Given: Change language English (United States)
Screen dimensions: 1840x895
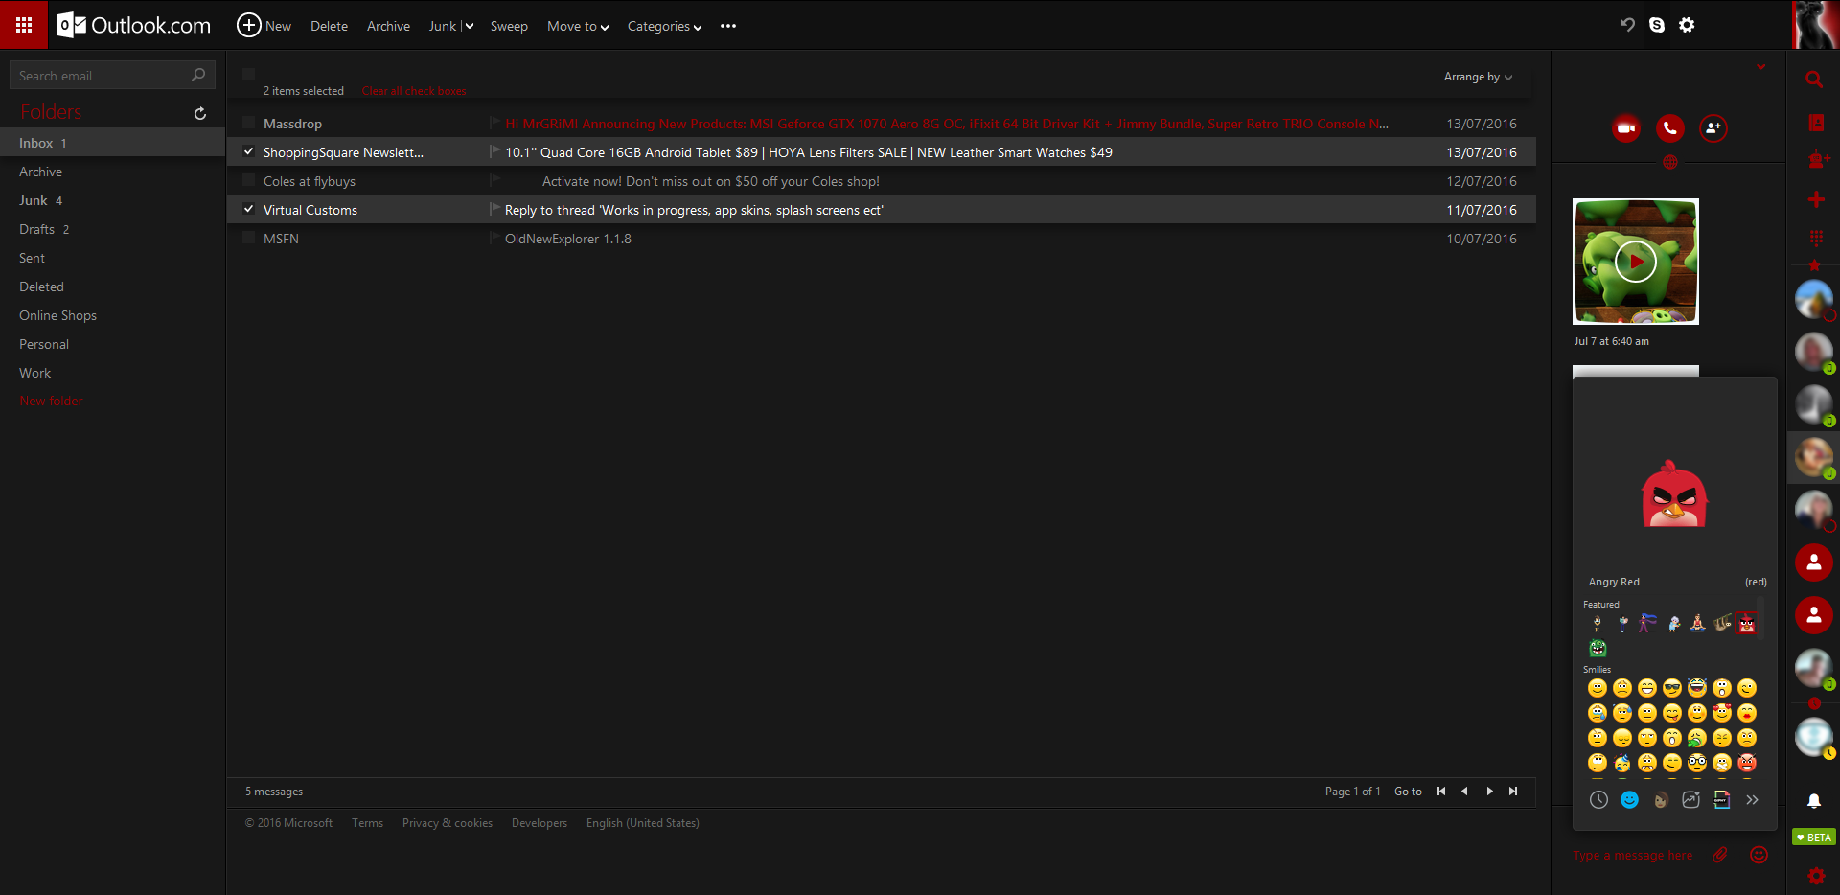Looking at the screenshot, I should [643, 823].
